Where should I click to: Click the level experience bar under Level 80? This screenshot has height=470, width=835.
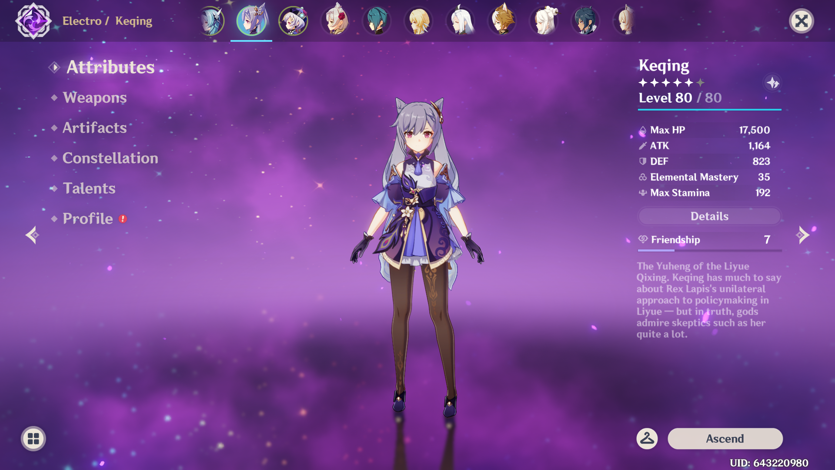click(x=709, y=110)
